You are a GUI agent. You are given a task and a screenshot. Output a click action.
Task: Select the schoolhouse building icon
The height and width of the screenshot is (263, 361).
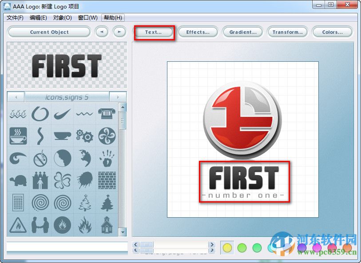pos(107,225)
